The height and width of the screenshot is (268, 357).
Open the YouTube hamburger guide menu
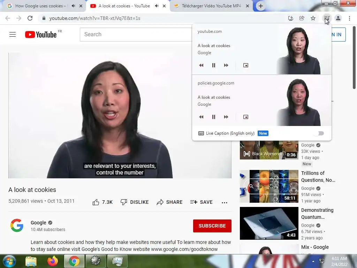tap(13, 35)
